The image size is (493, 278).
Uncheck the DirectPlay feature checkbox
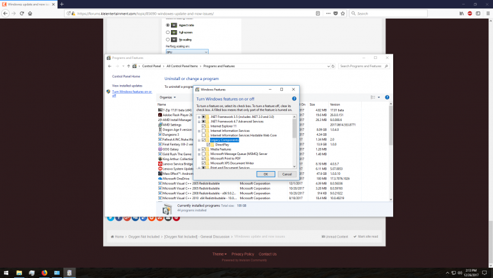click(209, 145)
